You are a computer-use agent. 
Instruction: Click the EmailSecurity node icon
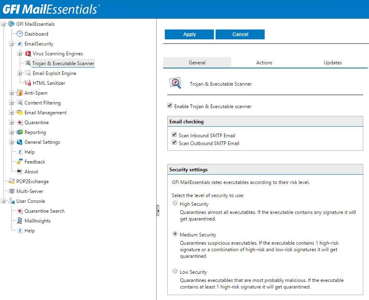20,43
